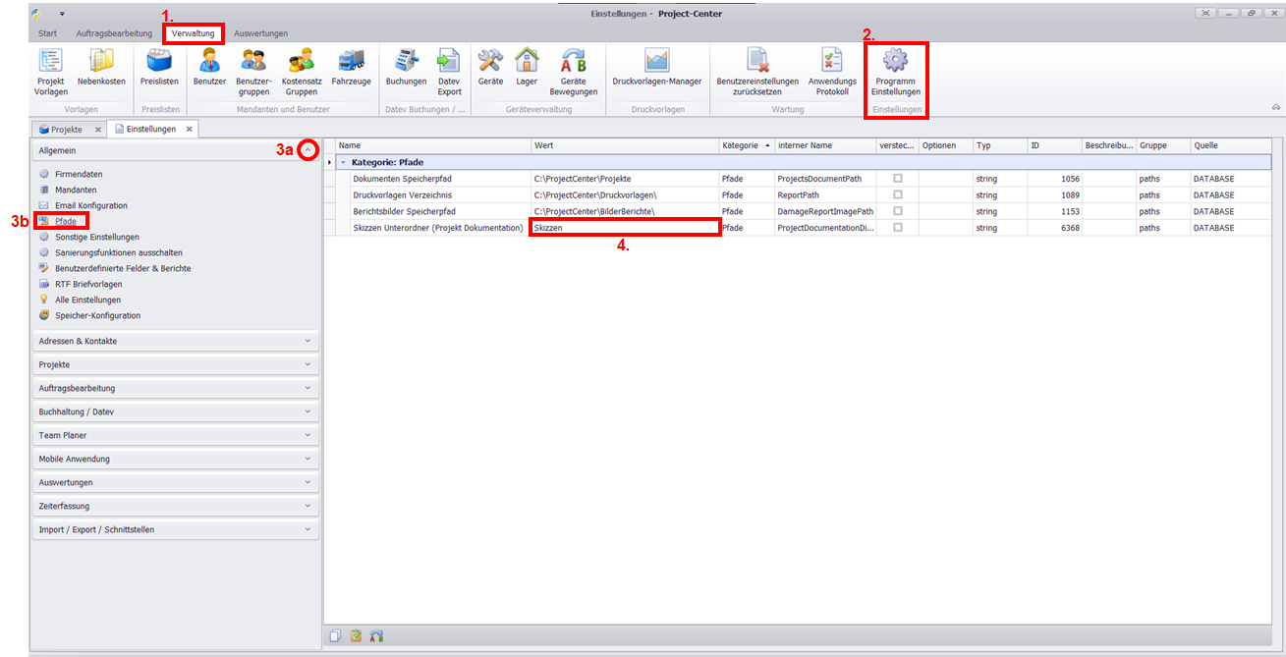Open the Pfade settings link
This screenshot has height=657, width=1286.
[66, 221]
